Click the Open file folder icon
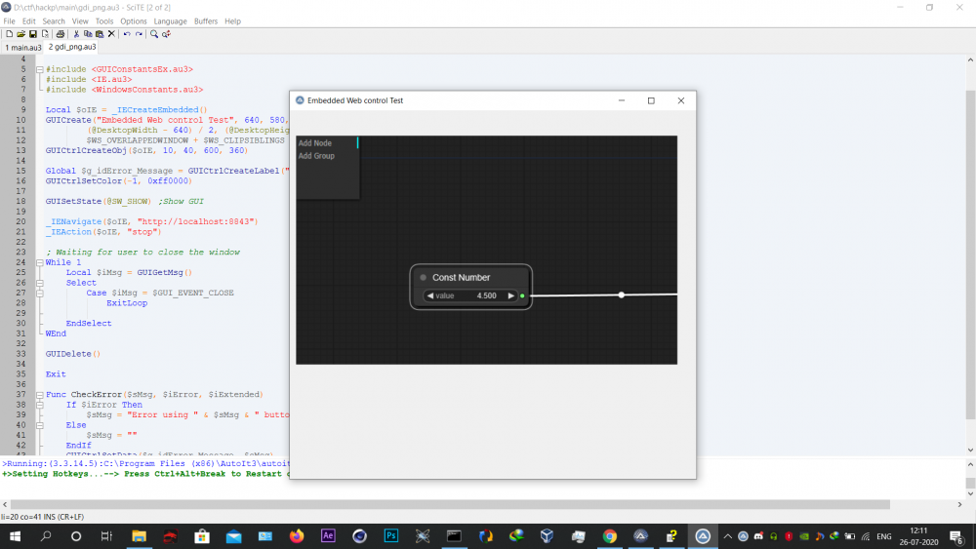The image size is (976, 549). (x=20, y=33)
